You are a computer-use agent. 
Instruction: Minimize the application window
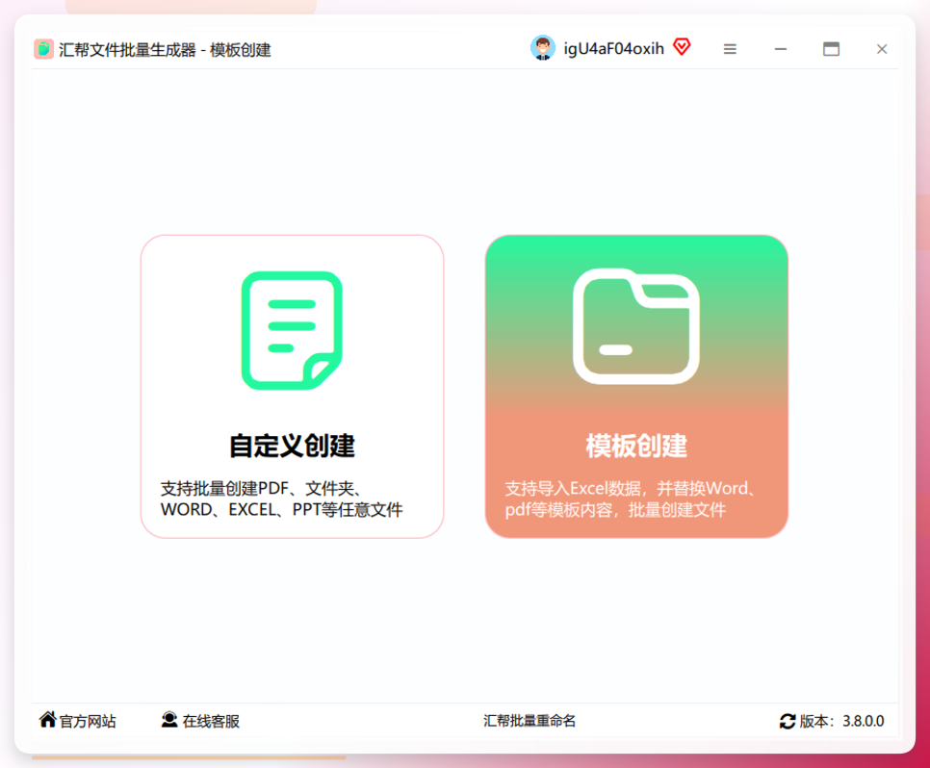click(x=781, y=49)
